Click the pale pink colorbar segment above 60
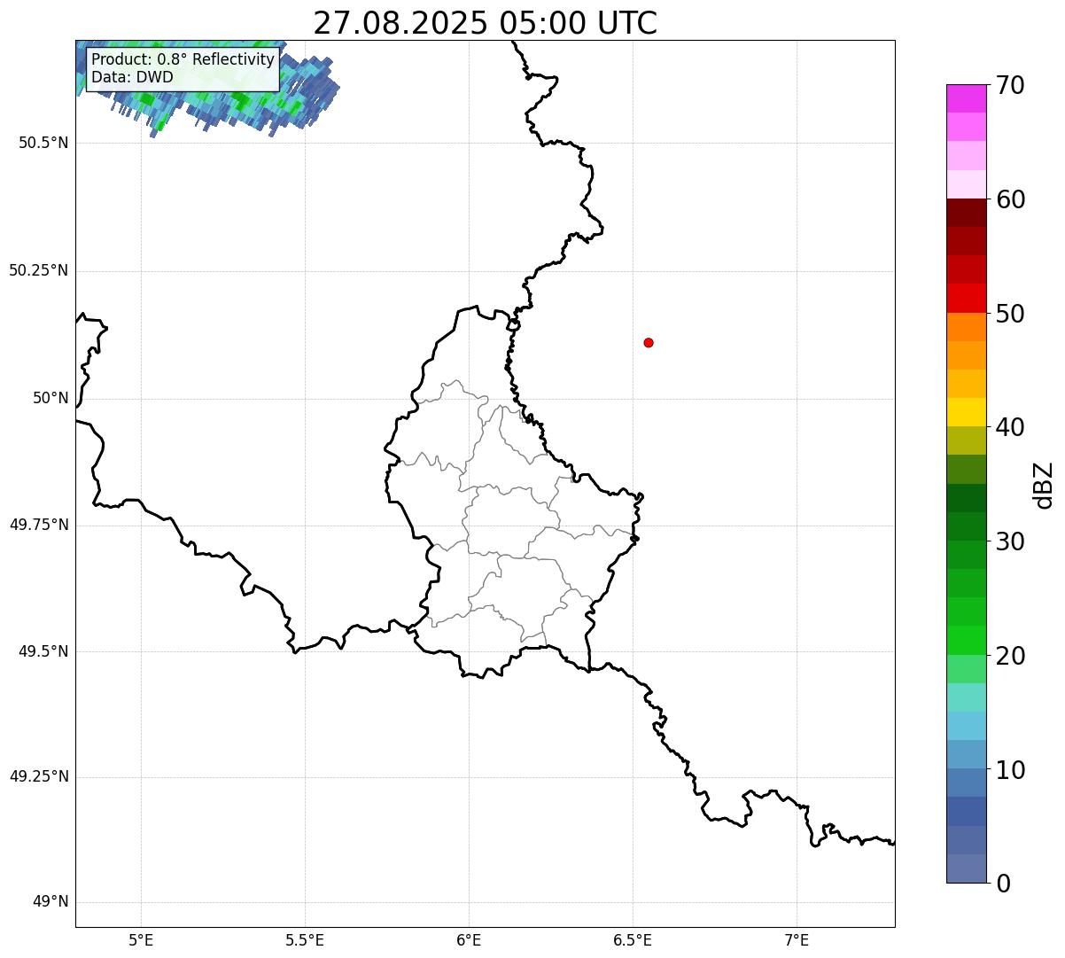The width and height of the screenshot is (1065, 958). point(967,184)
